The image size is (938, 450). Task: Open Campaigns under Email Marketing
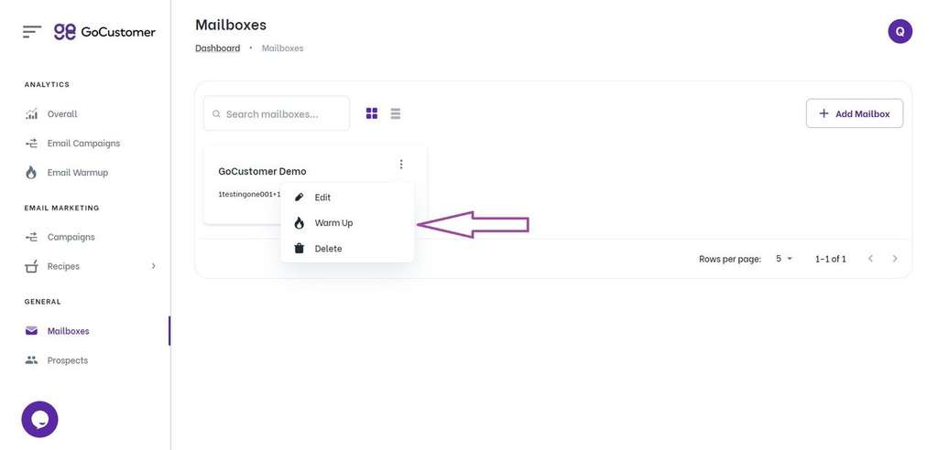tap(71, 237)
